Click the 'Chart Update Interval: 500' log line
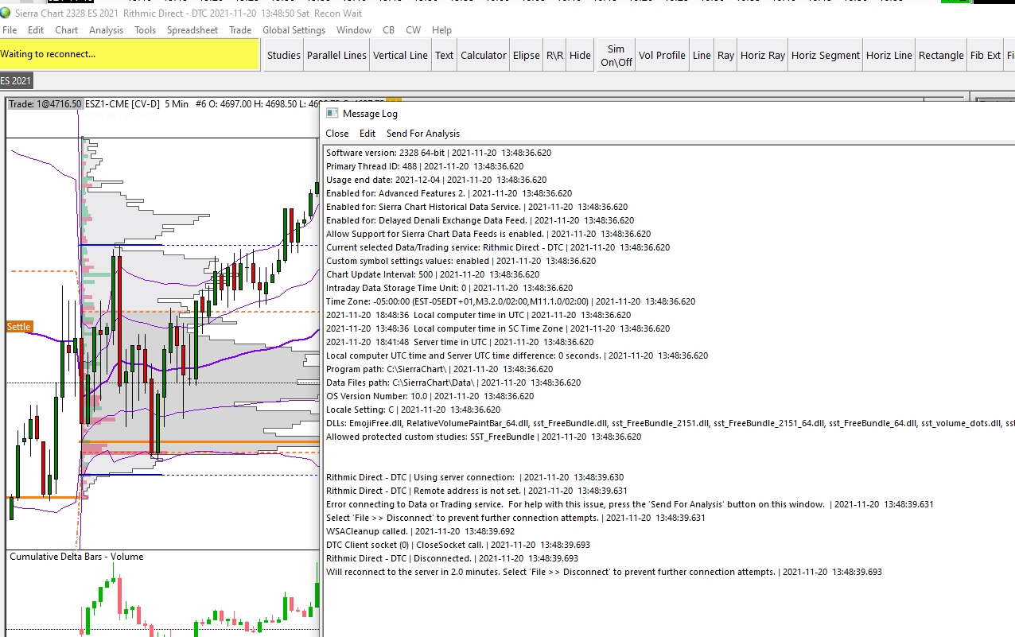The height and width of the screenshot is (637, 1015). click(x=433, y=274)
